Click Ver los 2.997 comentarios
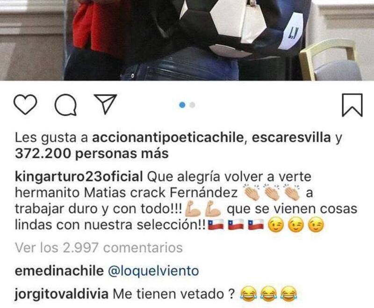This screenshot has height=308, width=374. pos(99,248)
